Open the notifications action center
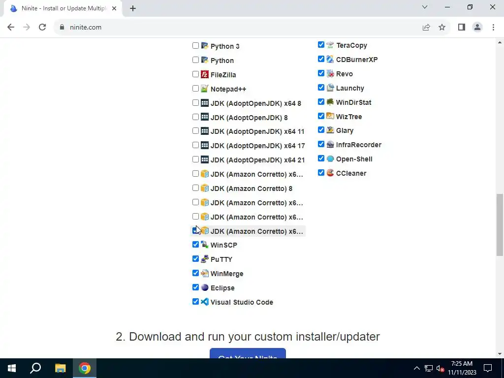 488,368
